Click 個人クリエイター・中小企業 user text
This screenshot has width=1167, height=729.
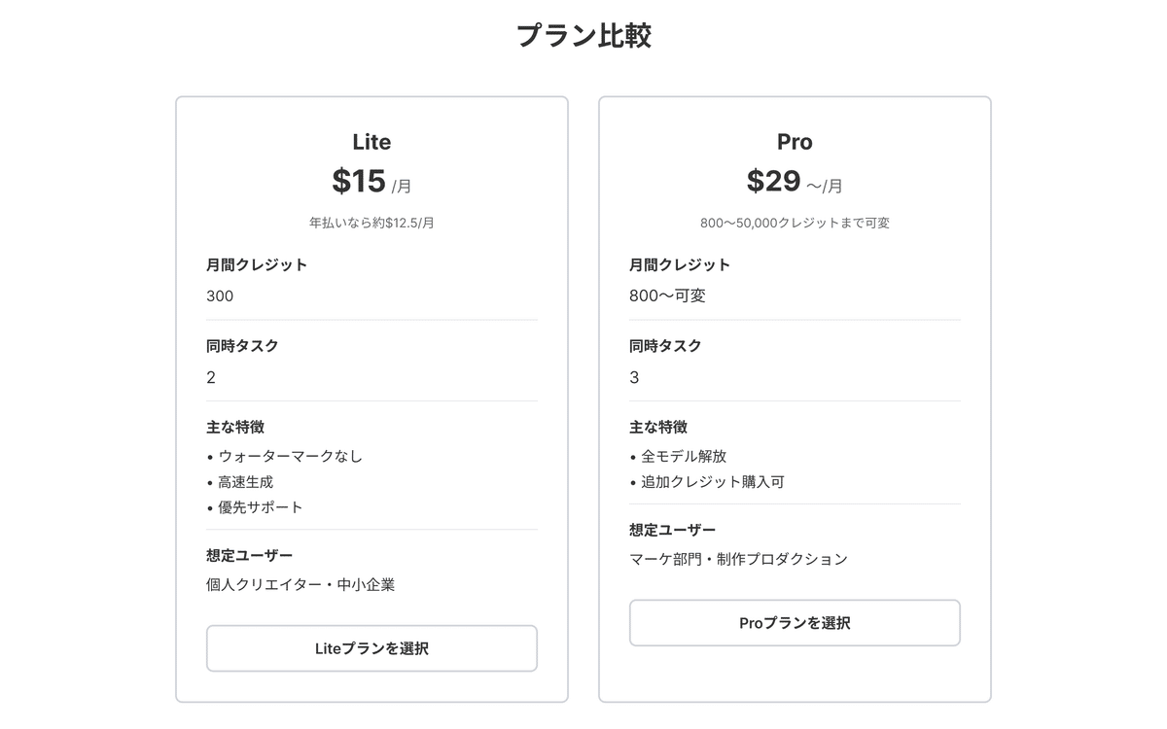coord(301,585)
